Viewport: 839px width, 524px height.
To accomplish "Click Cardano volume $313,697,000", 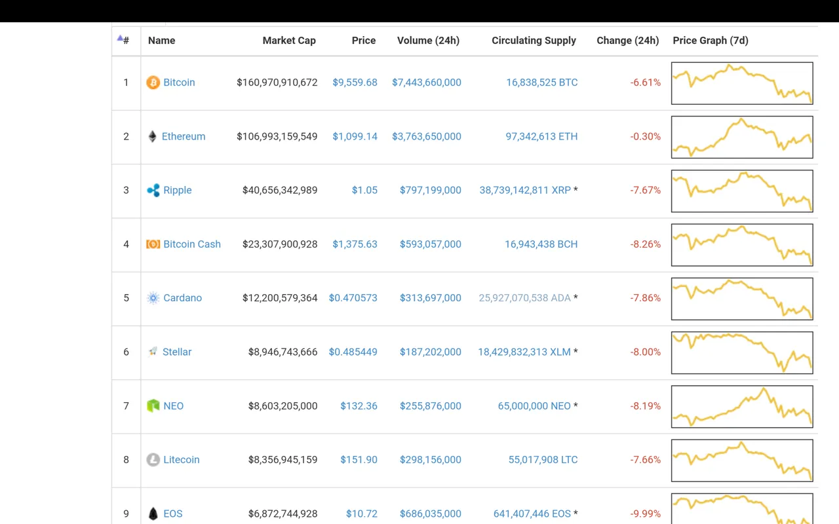I will (431, 298).
